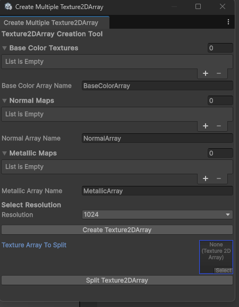
Task: Click the Base Color Array Name field
Action: [x=157, y=86]
